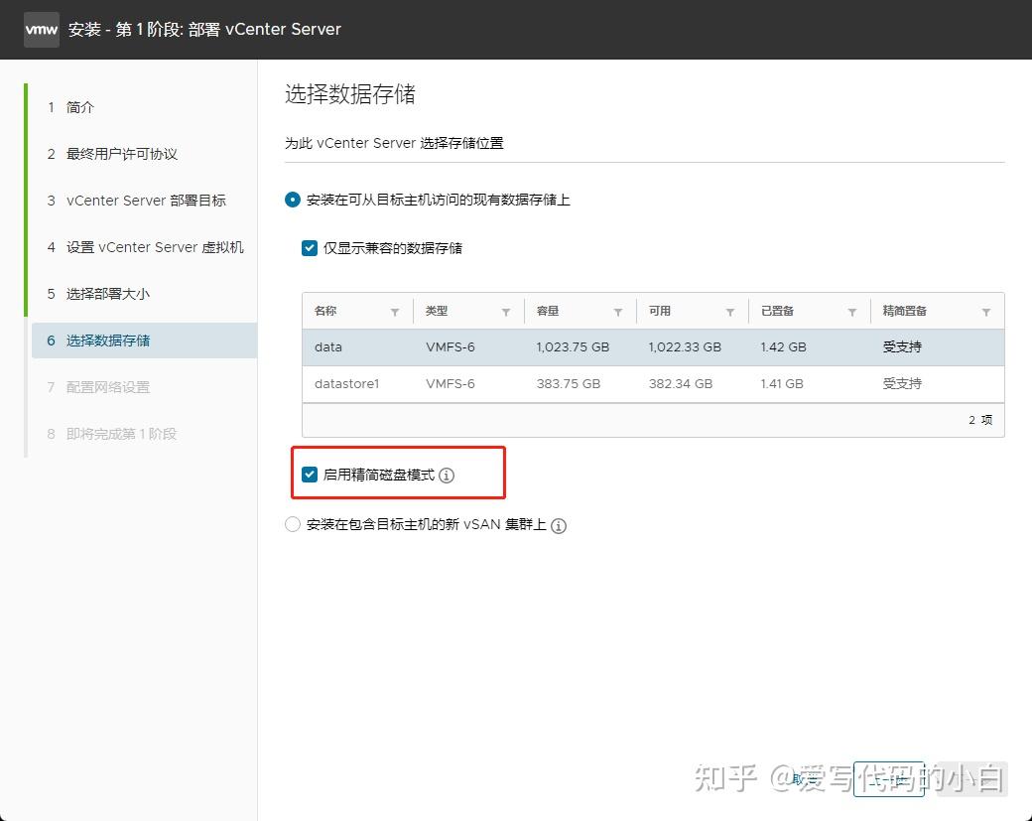Sort by 名称 column header
This screenshot has height=821, width=1032.
[325, 311]
